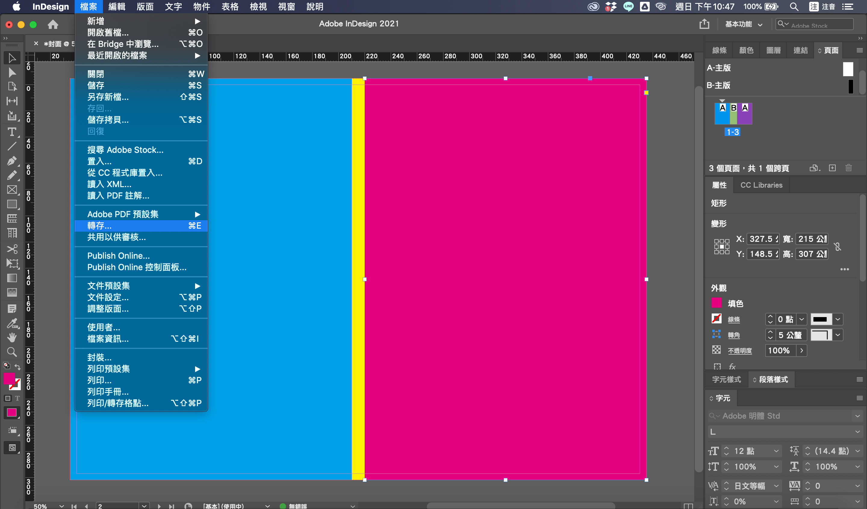Click the transform reference point locator

pos(722,246)
